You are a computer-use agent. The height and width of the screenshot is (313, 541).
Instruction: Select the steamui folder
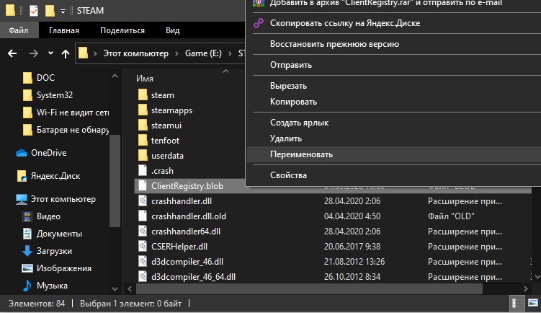click(x=166, y=125)
